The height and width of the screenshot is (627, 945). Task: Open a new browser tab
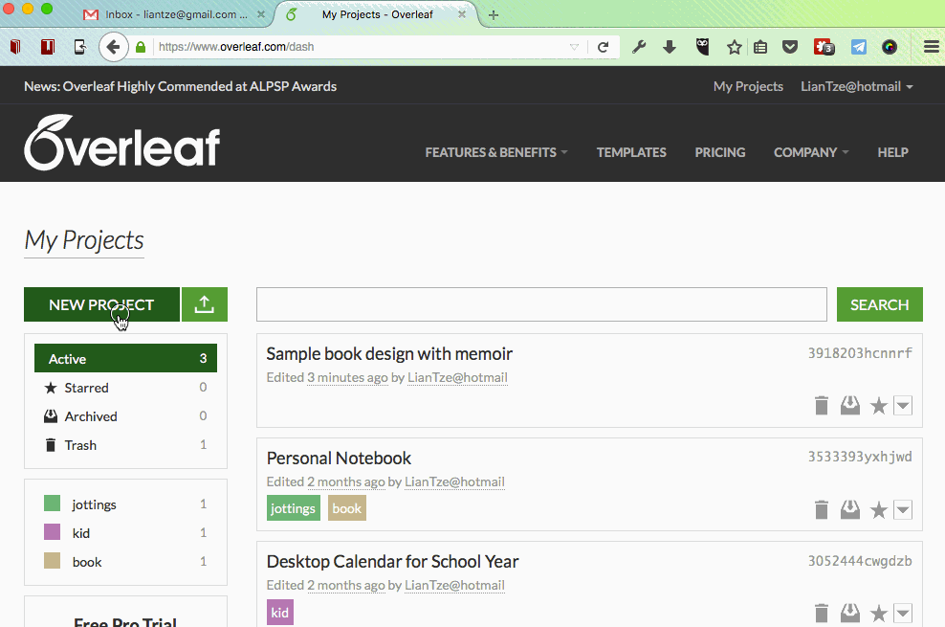(x=493, y=15)
